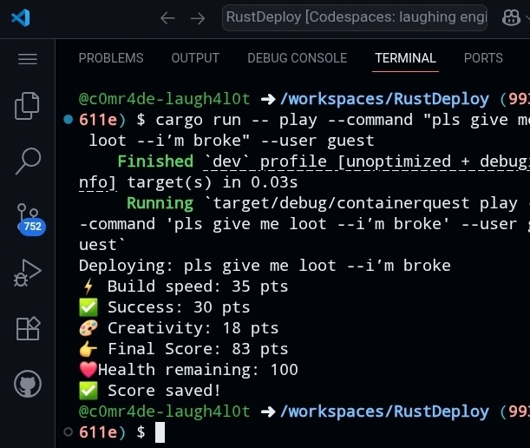Click the first /workspaces/RustDeploy path

coord(384,99)
